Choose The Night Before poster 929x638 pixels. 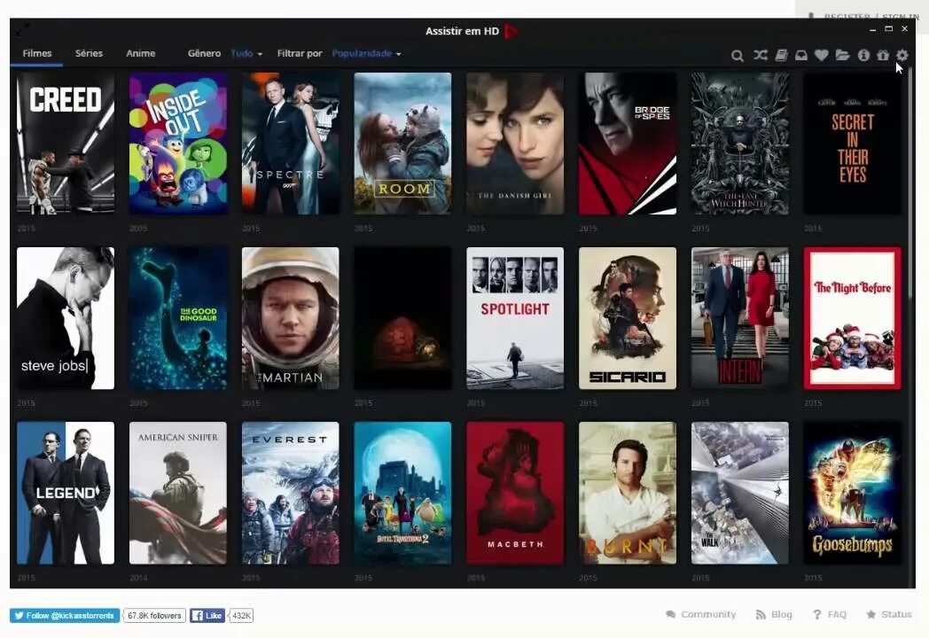click(x=852, y=318)
